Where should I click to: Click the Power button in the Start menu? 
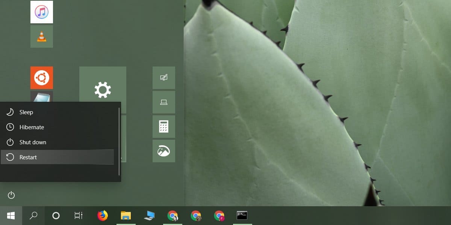[x=11, y=195]
